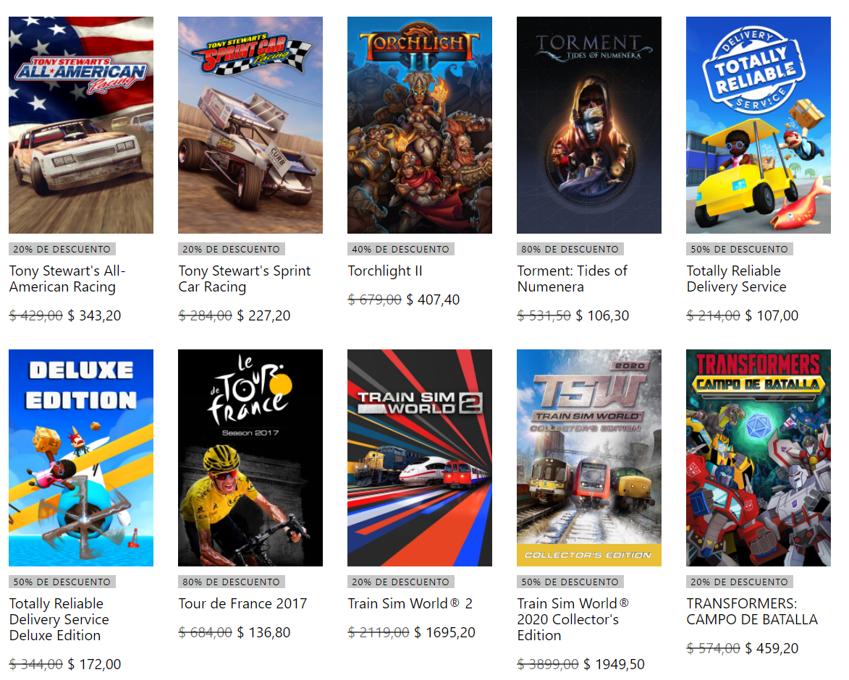Open the Transformers Campo de Batalla cover

click(758, 458)
